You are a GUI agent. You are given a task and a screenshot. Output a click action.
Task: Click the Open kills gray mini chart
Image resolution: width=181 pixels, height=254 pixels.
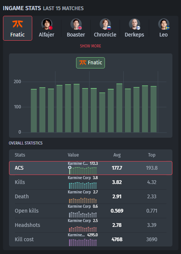pyautogui.click(x=83, y=214)
